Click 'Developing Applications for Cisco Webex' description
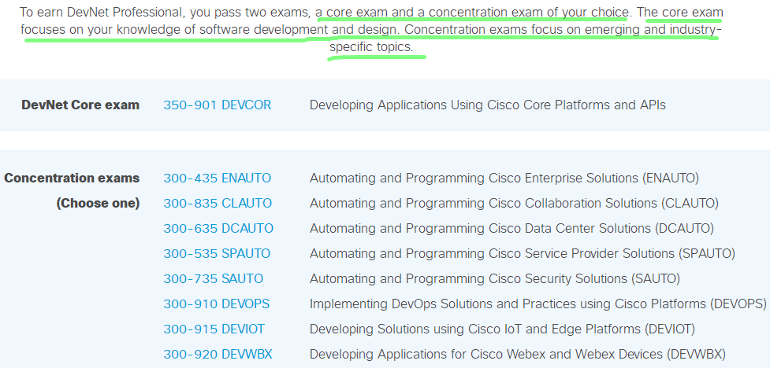Screen dimensions: 770x368 [x=518, y=354]
